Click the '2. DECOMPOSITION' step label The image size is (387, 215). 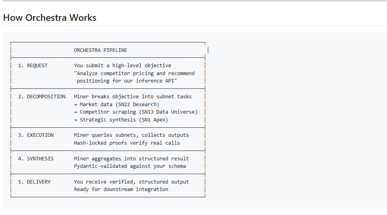click(x=42, y=97)
